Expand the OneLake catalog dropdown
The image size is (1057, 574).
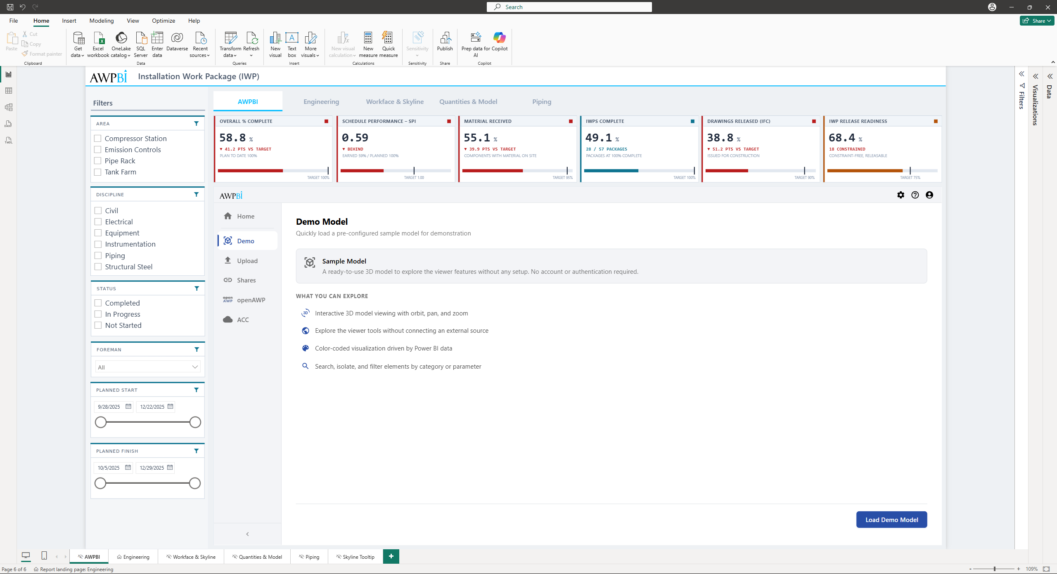(x=129, y=56)
